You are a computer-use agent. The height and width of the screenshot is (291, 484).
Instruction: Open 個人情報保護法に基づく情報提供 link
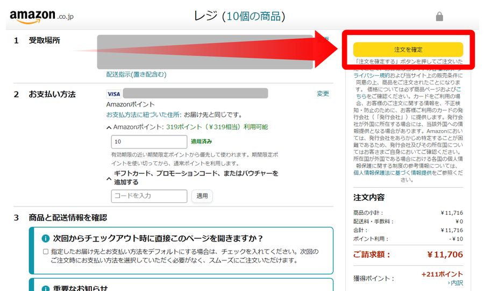pos(392,173)
